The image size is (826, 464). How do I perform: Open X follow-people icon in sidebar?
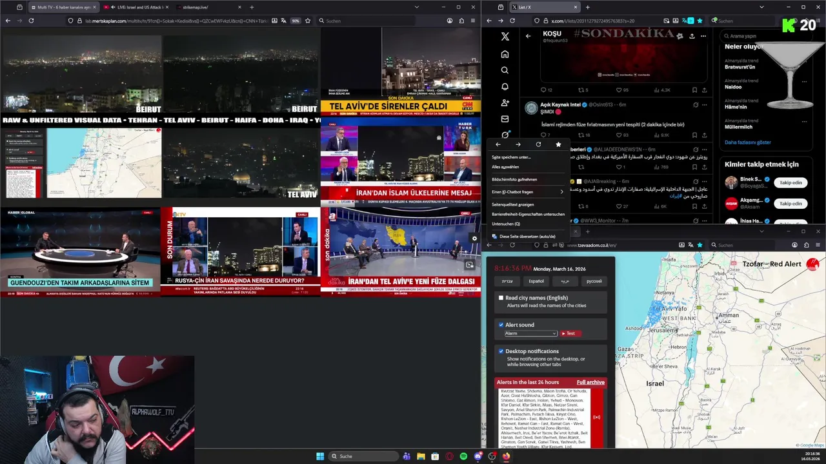[505, 102]
